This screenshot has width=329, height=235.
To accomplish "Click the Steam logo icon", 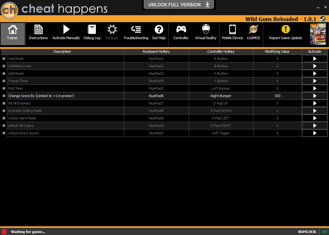I will coord(323,19).
